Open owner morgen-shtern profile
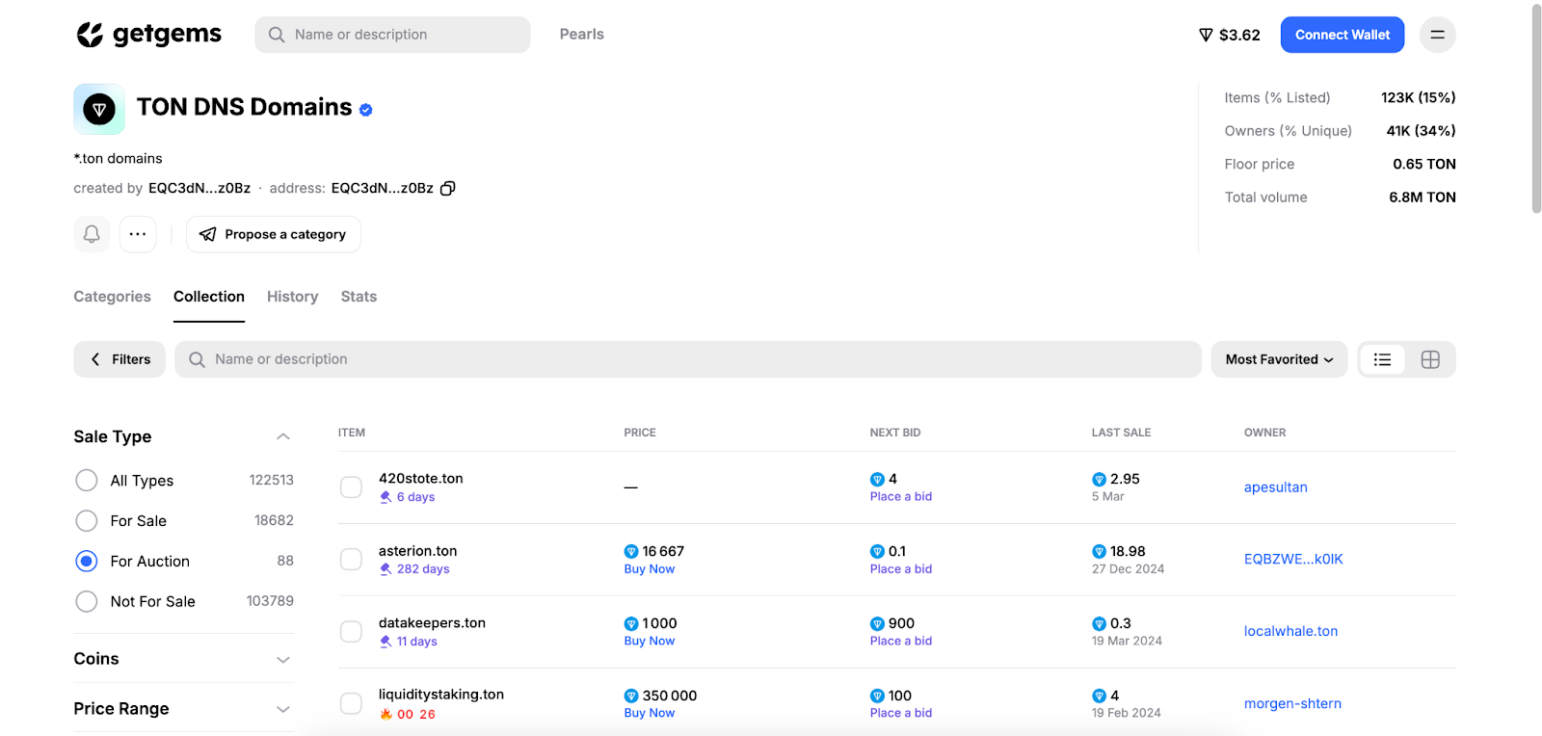The width and height of the screenshot is (1542, 736). pyautogui.click(x=1293, y=704)
